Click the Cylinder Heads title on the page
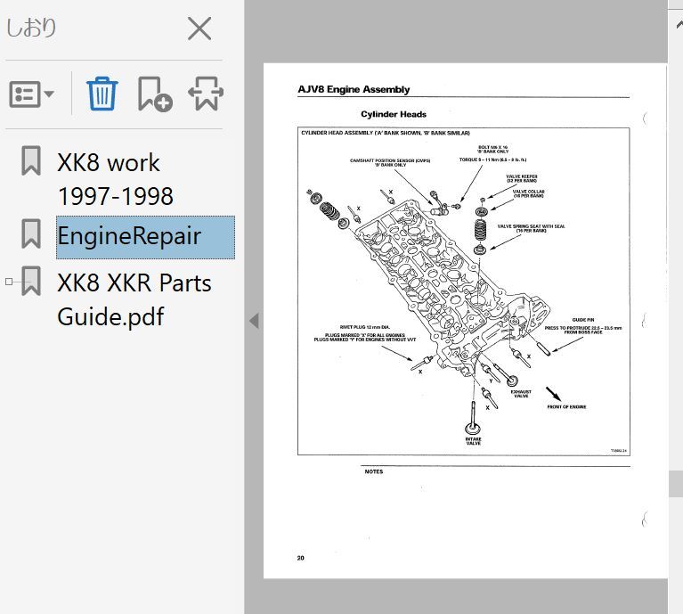 pos(394,114)
